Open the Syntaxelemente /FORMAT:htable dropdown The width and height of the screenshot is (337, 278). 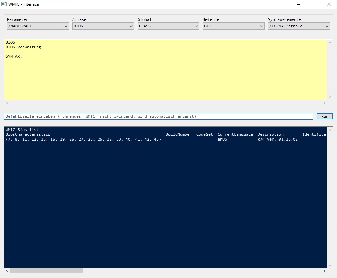tap(299, 26)
